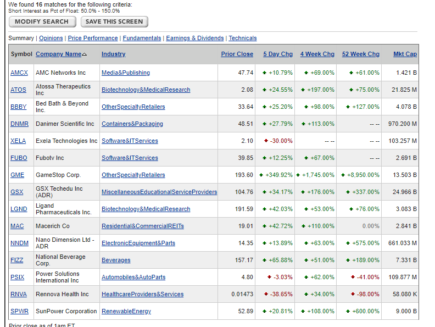Open Biotechnology&MedicalResearch link in LGND row

pyautogui.click(x=146, y=209)
